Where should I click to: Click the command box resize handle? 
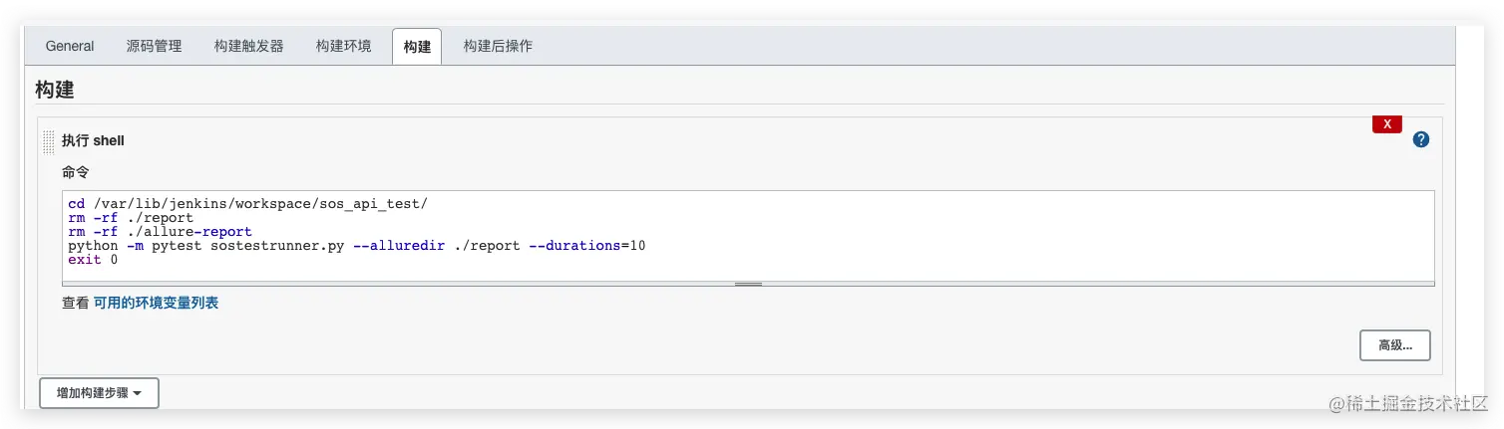(748, 284)
